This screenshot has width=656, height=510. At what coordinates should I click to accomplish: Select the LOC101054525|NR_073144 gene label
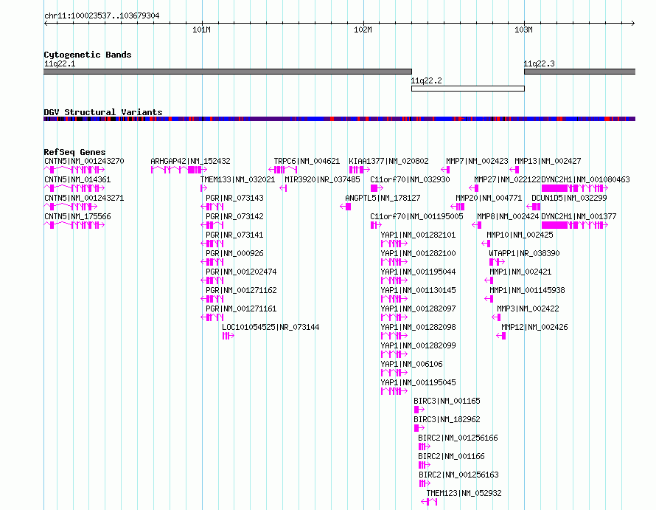point(271,327)
